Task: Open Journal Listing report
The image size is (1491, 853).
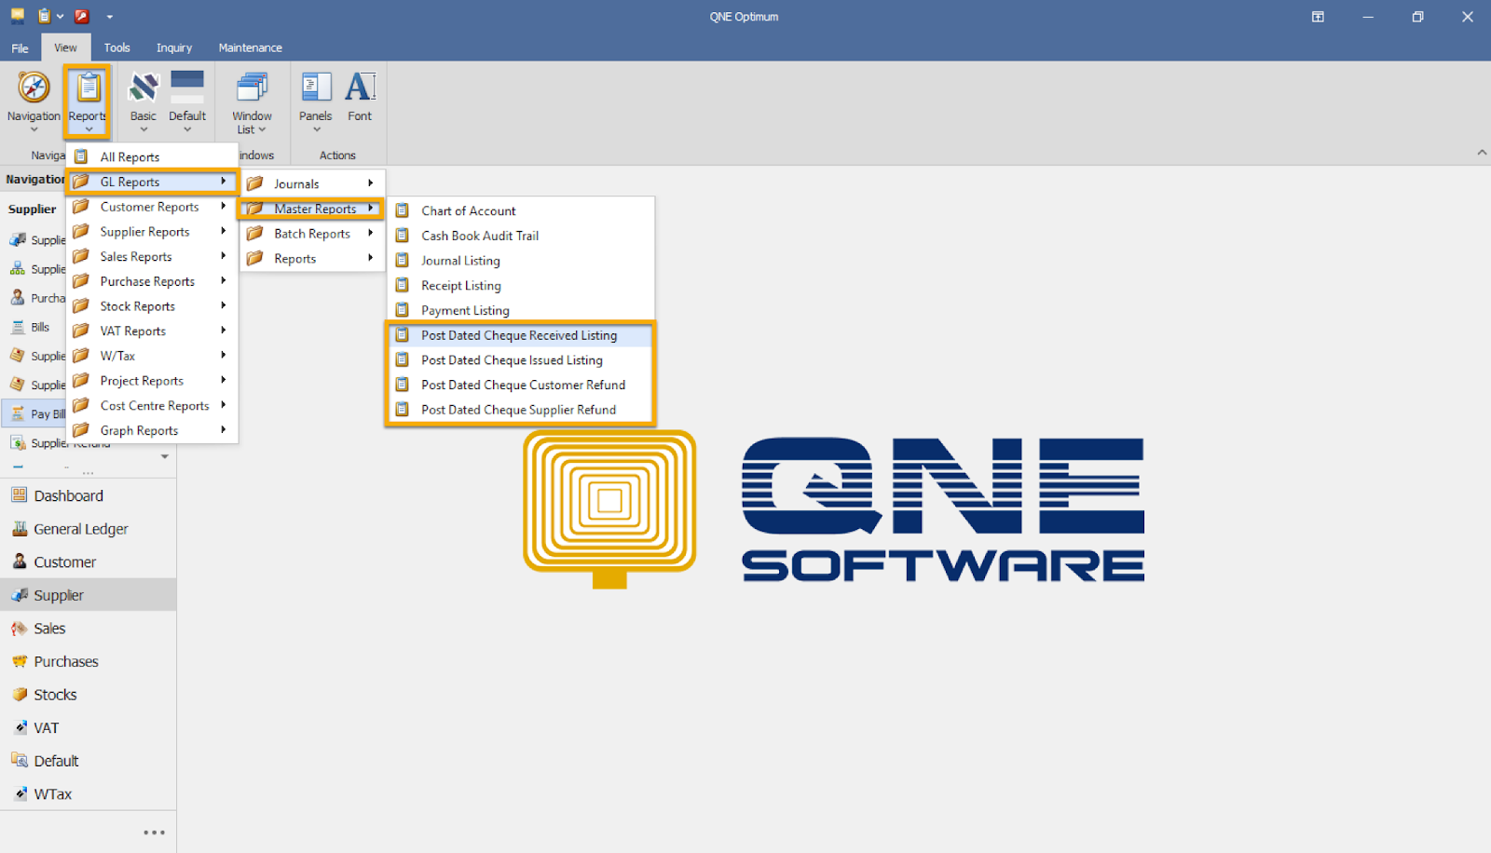Action: point(521,261)
